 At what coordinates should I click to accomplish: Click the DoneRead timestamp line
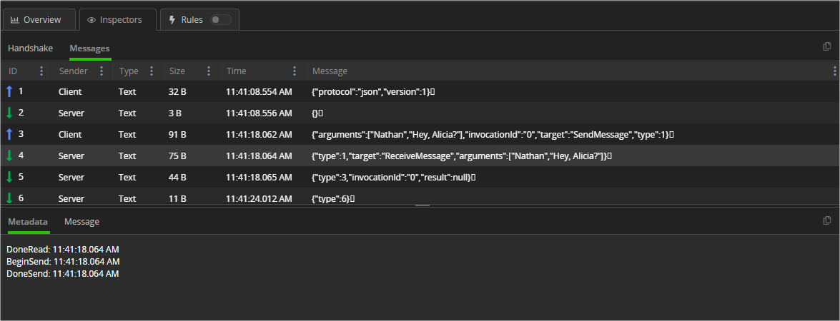coord(63,250)
